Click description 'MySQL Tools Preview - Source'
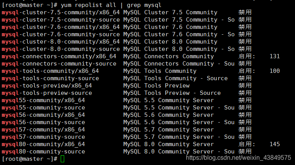This screenshot has height=165, width=295. [x=172, y=93]
